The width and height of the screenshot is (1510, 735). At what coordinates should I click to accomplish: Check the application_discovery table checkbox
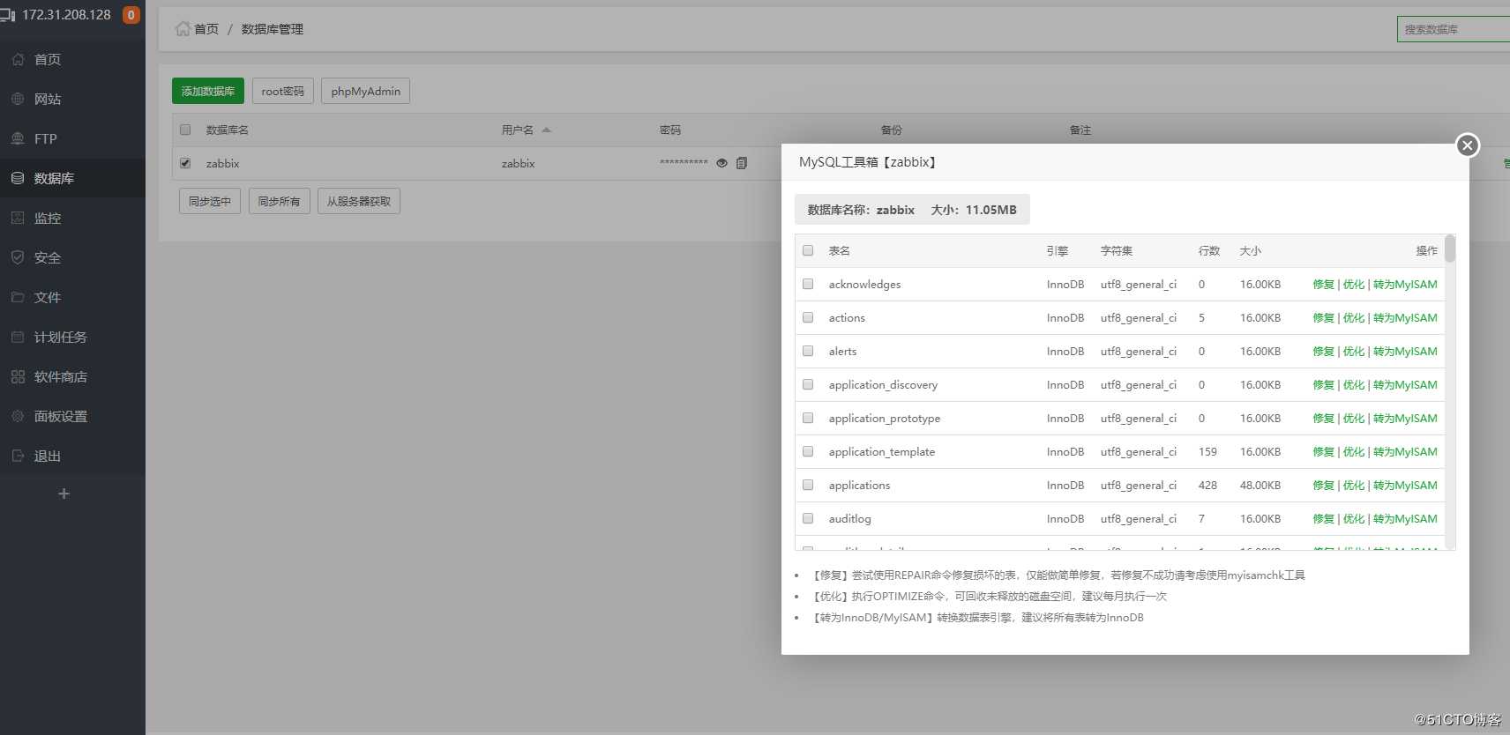coord(808,384)
